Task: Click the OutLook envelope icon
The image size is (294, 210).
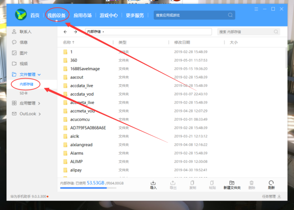Action: pyautogui.click(x=14, y=114)
